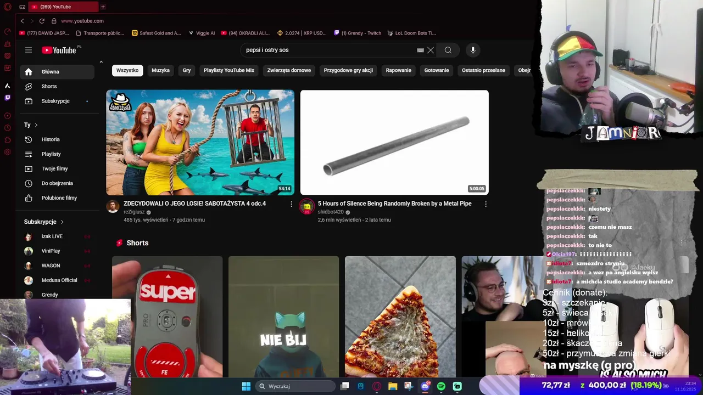This screenshot has height=395, width=703.
Task: Select the Zwierzęta domowe chip
Action: click(x=289, y=70)
